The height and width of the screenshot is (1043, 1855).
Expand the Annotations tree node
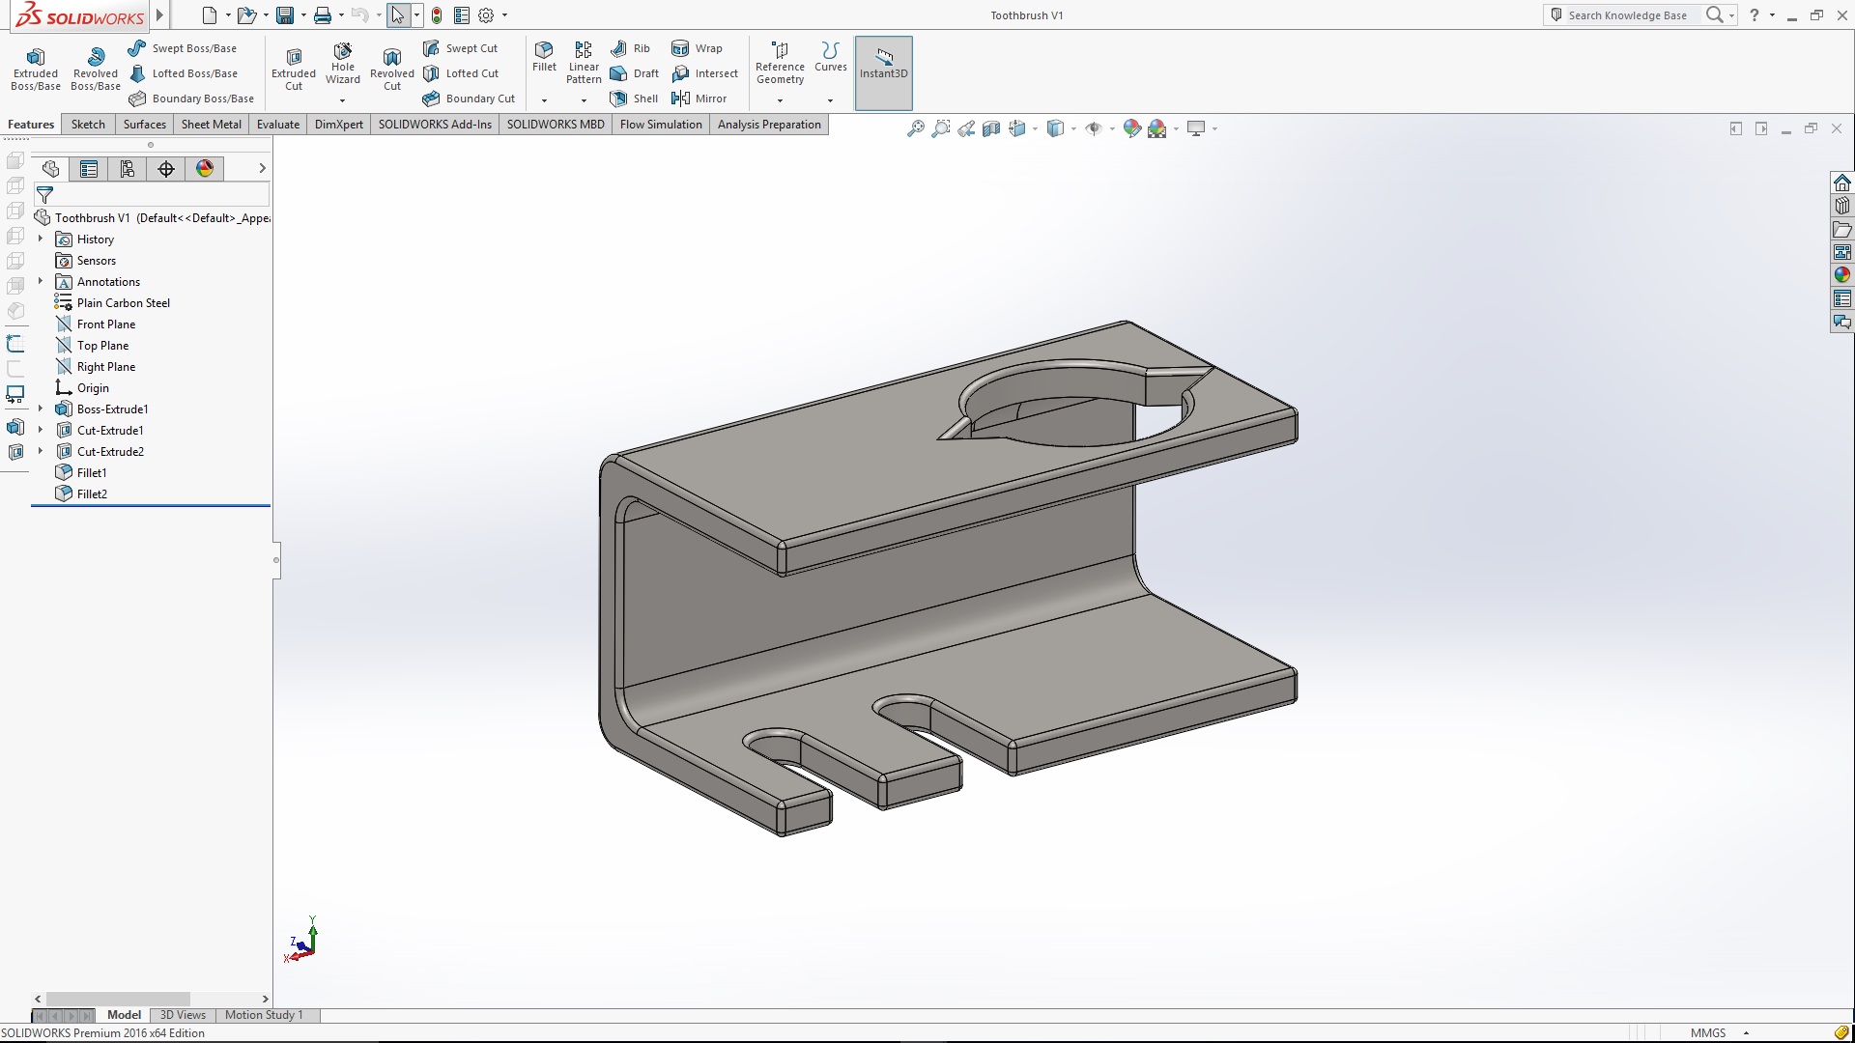coord(41,281)
